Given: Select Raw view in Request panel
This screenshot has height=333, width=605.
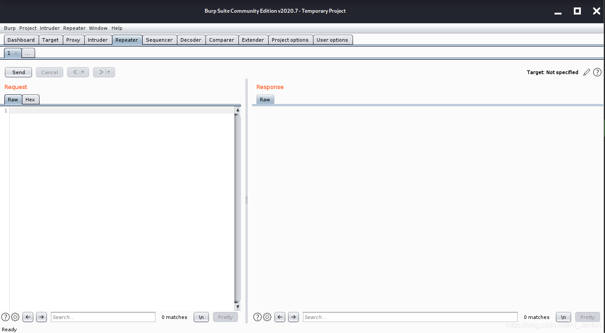Looking at the screenshot, I should [13, 100].
